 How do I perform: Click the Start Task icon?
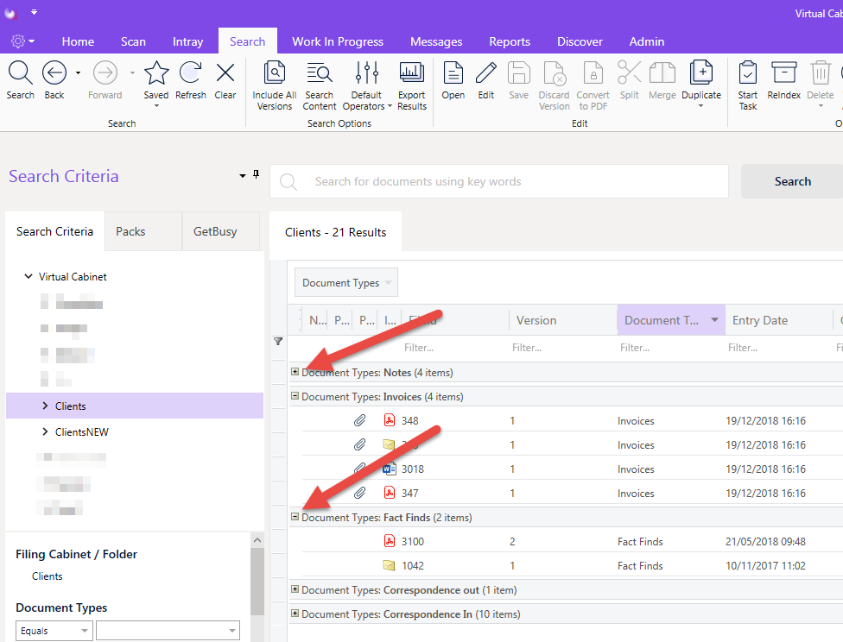pyautogui.click(x=747, y=73)
